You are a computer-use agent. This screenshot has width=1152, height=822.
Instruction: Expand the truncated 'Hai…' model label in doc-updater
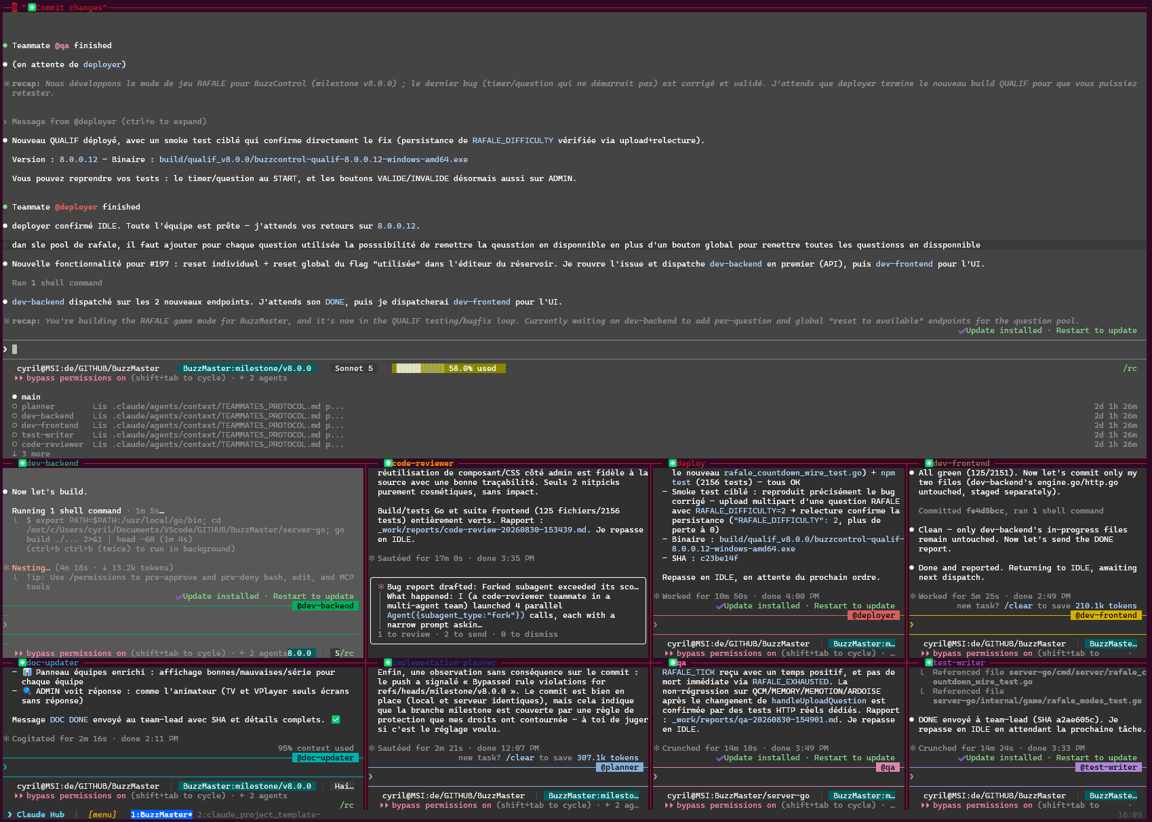coord(344,787)
